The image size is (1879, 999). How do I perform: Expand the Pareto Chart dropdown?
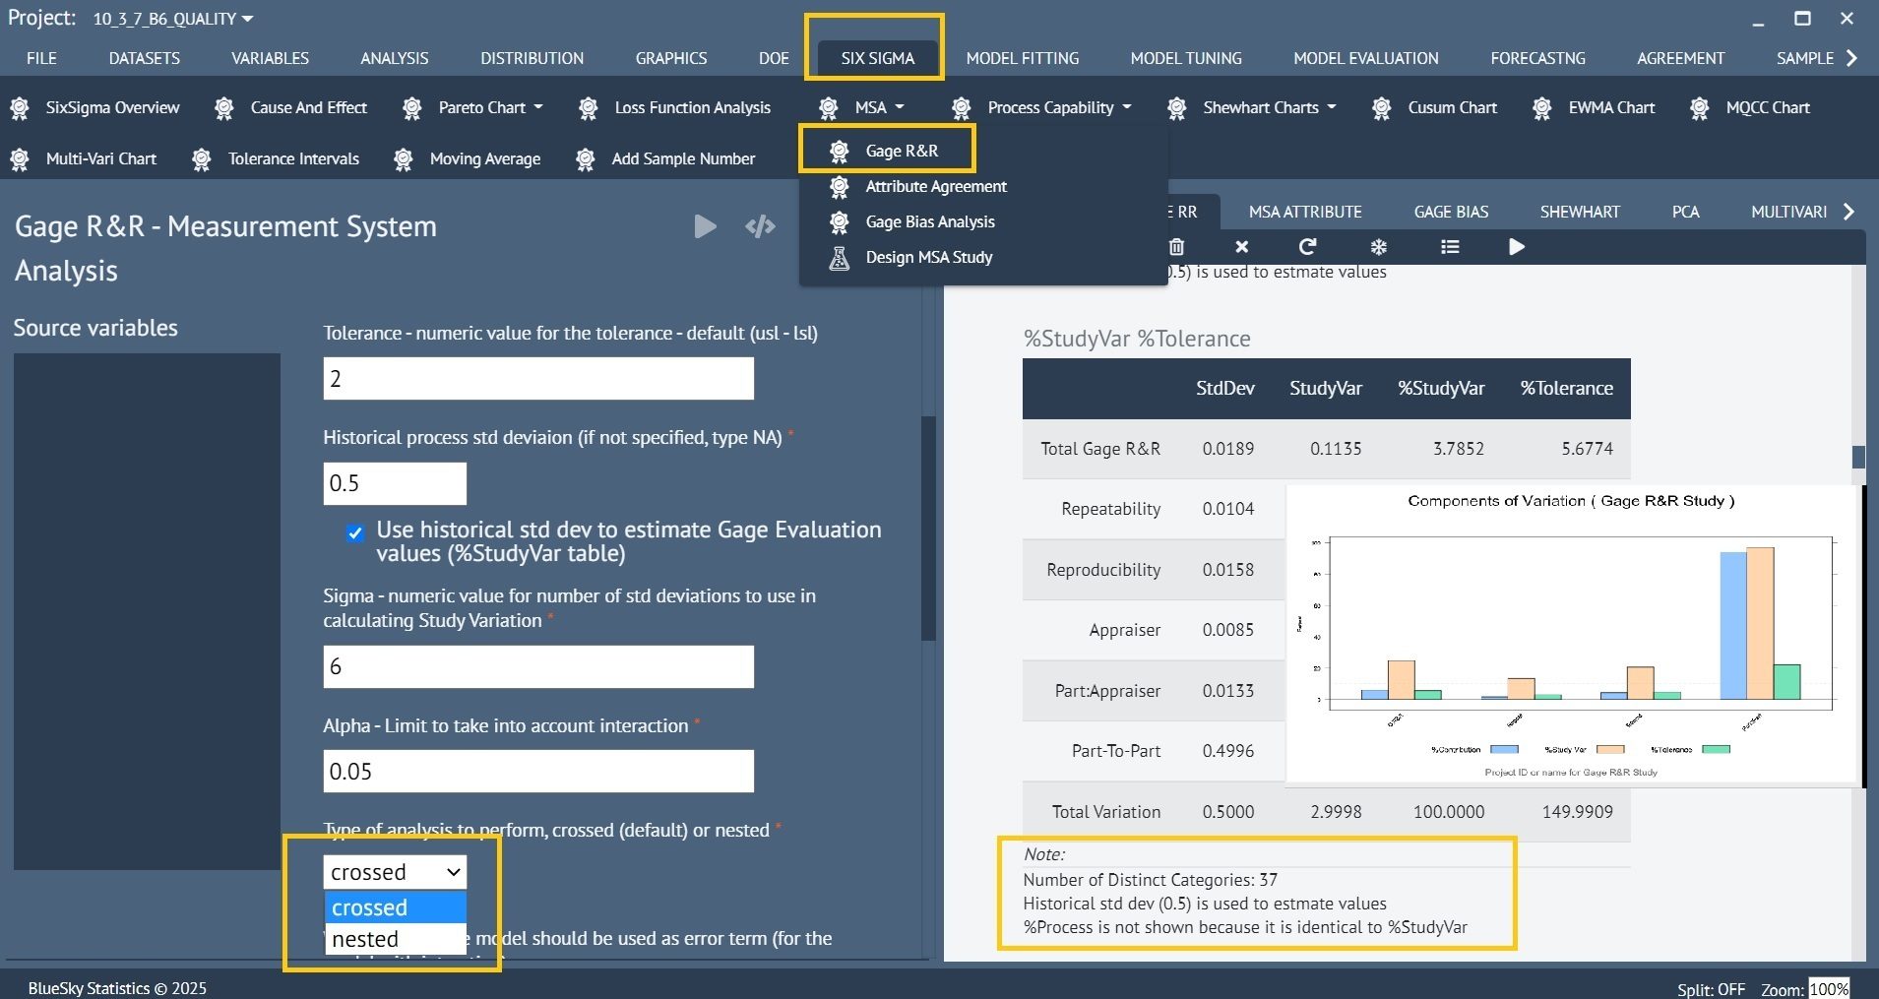475,107
